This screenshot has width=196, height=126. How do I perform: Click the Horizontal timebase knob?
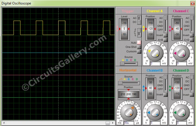pos(129,113)
